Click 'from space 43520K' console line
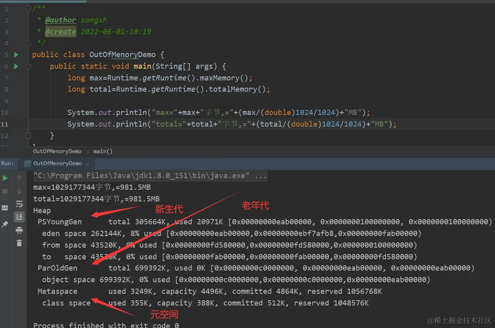495x328 pixels. [x=230, y=245]
